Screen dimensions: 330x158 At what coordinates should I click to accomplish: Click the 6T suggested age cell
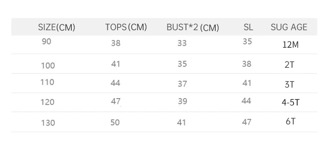pos(290,121)
